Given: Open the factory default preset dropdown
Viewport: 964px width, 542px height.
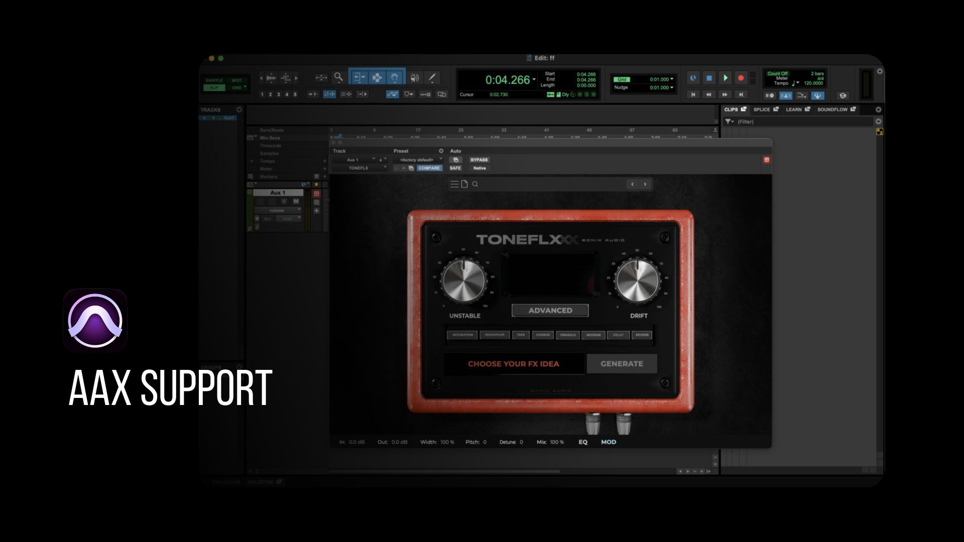Looking at the screenshot, I should click(419, 160).
